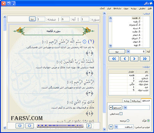Open the آیه number dropdown in selection panel
Image resolution: width=154 pixels, height=133 pixels.
pyautogui.click(x=128, y=51)
